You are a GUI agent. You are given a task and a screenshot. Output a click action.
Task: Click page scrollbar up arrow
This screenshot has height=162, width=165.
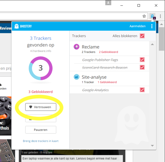[x=161, y=24]
